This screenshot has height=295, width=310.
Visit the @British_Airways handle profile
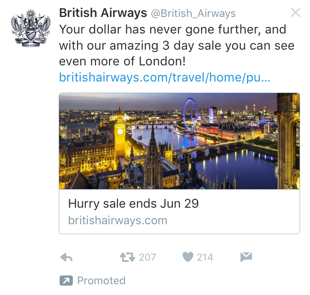193,13
